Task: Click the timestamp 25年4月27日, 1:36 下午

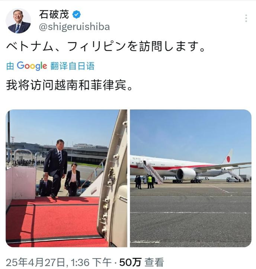Action: (59, 262)
